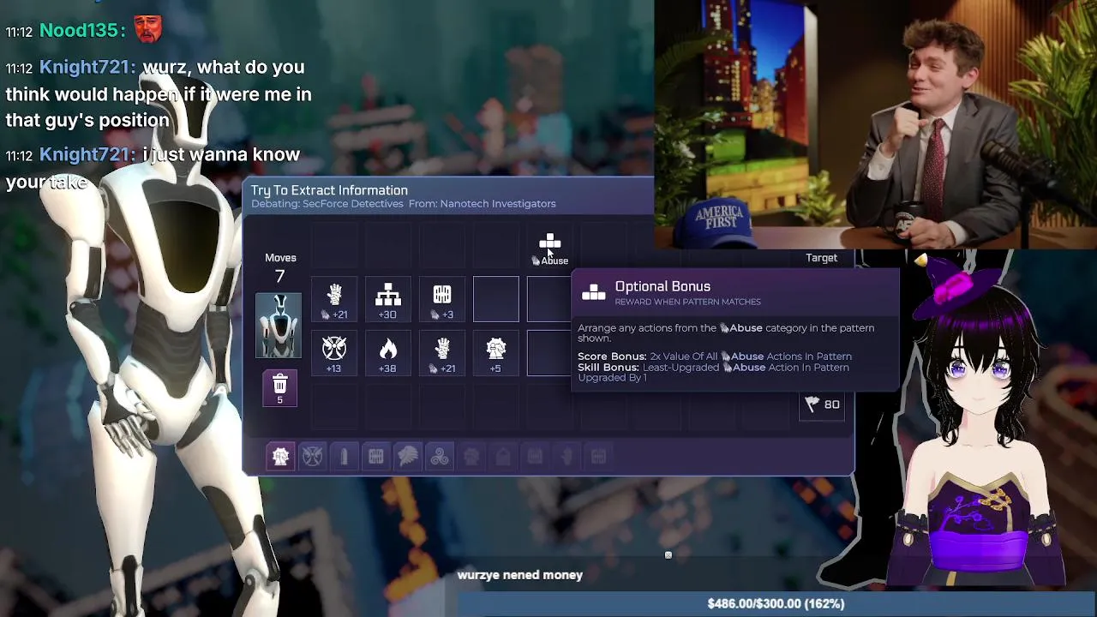Click the flag target score 80
This screenshot has height=617, width=1097.
tap(822, 404)
